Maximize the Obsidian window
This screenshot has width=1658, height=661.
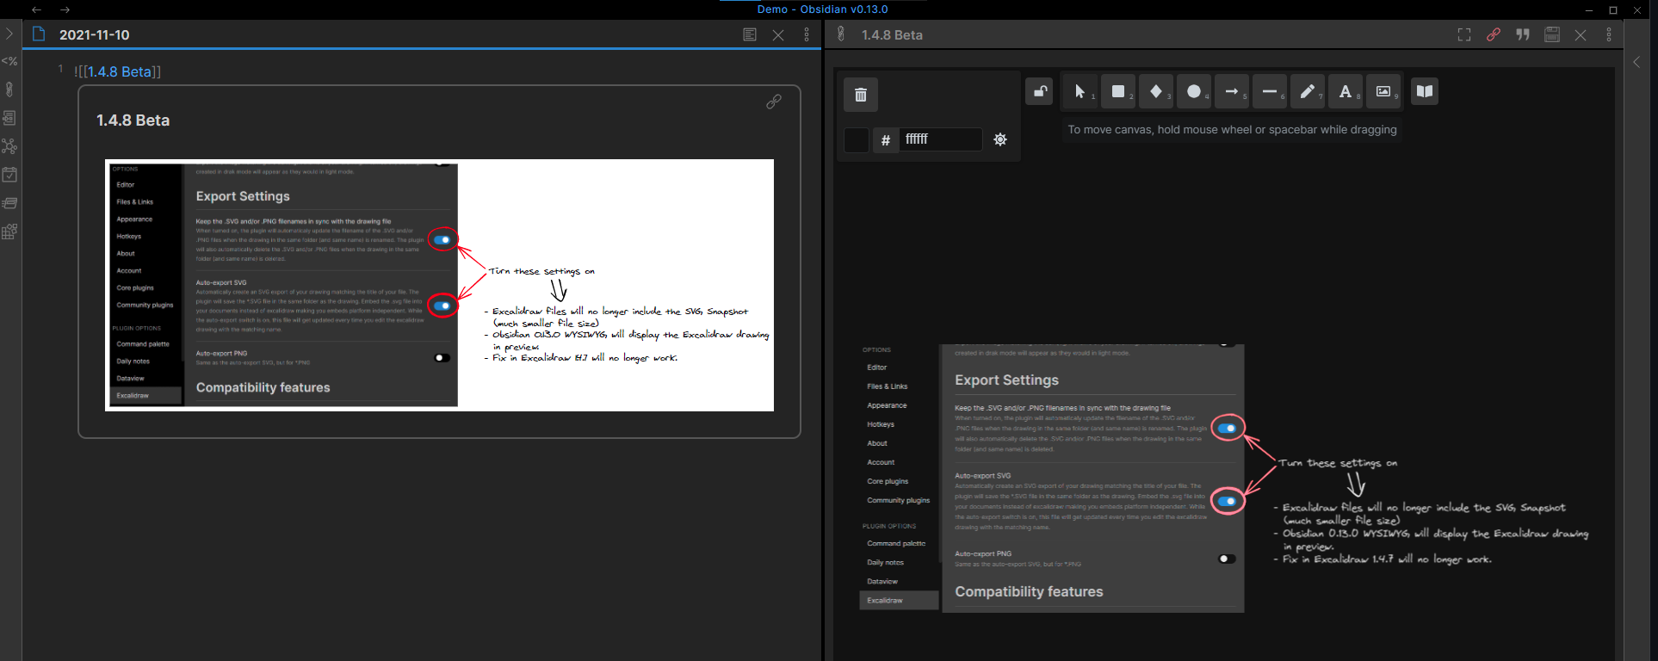[x=1613, y=9]
